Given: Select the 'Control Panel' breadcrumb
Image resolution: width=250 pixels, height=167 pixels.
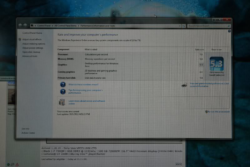Looking at the screenshot, I should (44, 26).
